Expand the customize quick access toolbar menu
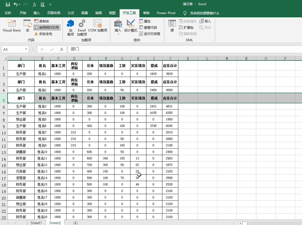This screenshot has height=225, width=302. [x=50, y=4]
